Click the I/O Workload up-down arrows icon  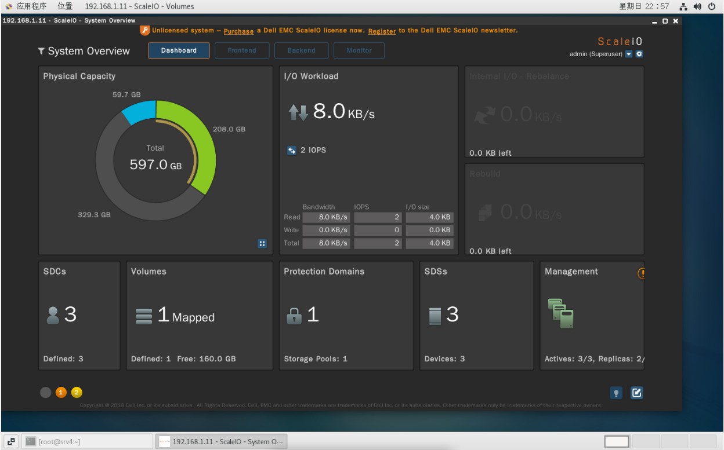[x=299, y=112]
